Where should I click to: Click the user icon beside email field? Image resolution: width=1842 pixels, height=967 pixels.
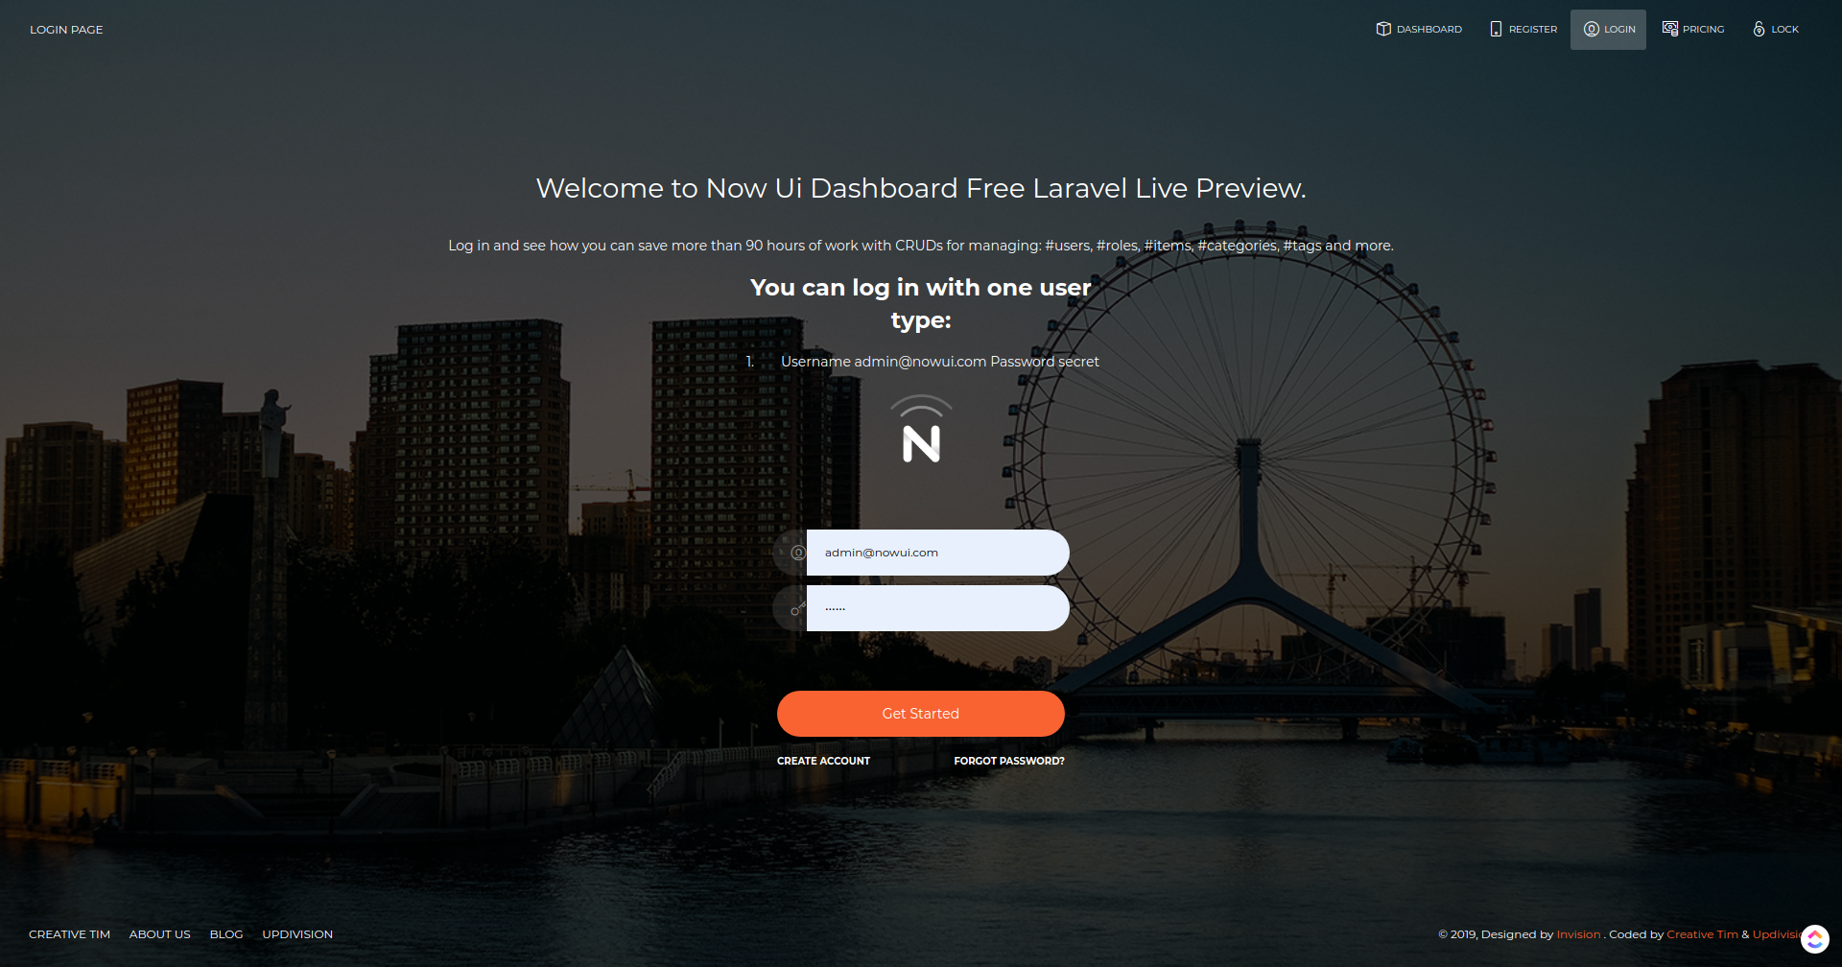(797, 553)
